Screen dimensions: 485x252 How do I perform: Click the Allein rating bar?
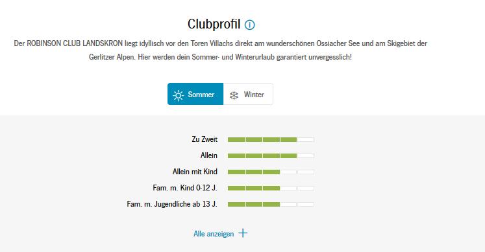pos(271,155)
